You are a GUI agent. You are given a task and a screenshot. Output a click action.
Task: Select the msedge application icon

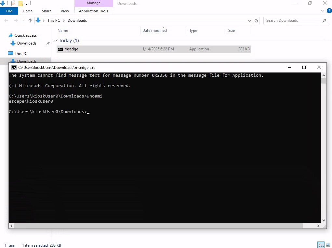60,49
